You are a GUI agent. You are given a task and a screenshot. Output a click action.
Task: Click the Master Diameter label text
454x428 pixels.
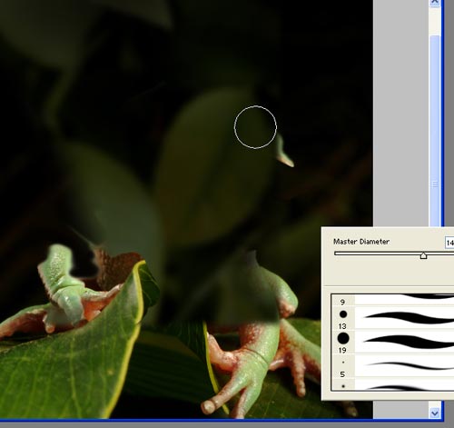pos(361,242)
